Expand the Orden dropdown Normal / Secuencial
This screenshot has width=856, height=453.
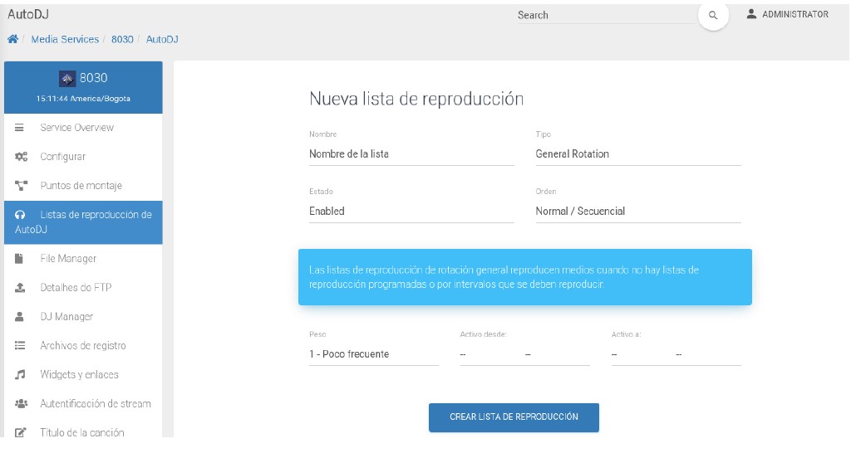[637, 212]
